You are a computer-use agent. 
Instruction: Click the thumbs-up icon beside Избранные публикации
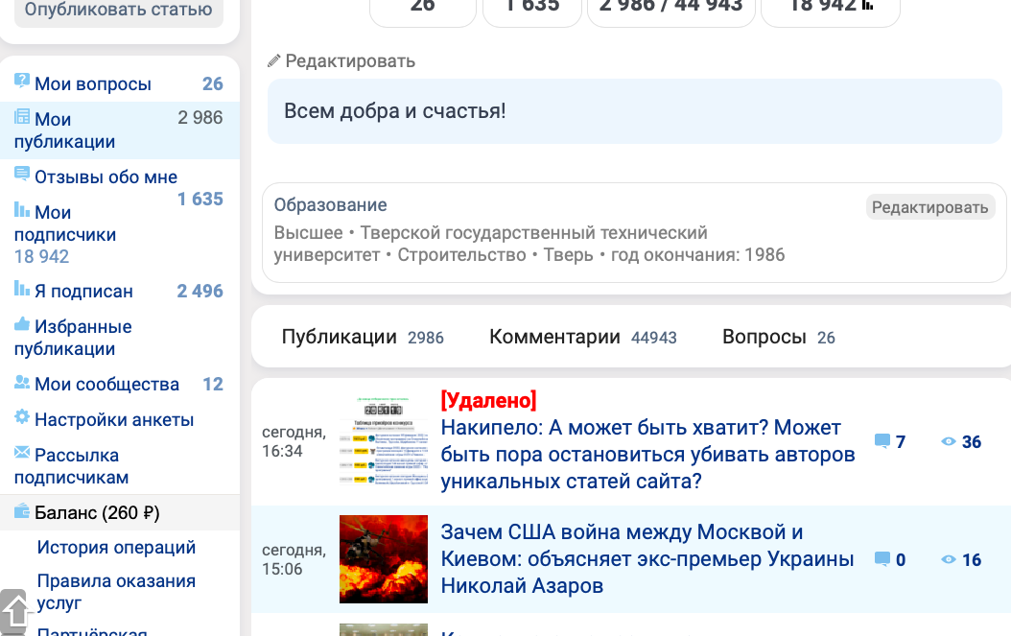click(x=22, y=325)
